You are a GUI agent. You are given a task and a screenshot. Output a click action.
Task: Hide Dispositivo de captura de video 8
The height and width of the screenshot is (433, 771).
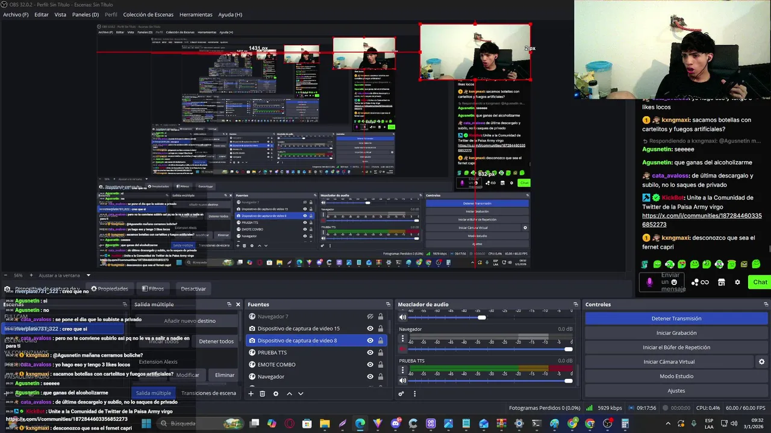click(x=370, y=340)
